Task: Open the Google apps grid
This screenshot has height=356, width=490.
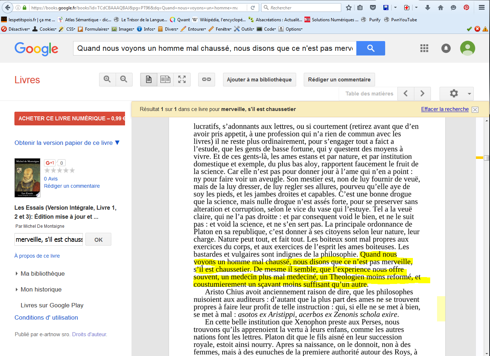Action: 424,48
